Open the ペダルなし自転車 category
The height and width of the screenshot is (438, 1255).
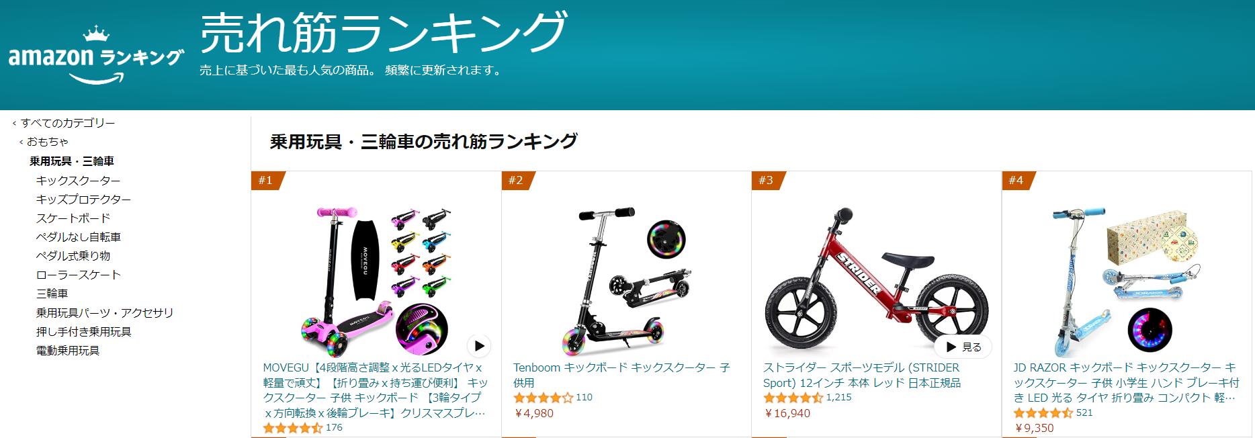coord(79,237)
